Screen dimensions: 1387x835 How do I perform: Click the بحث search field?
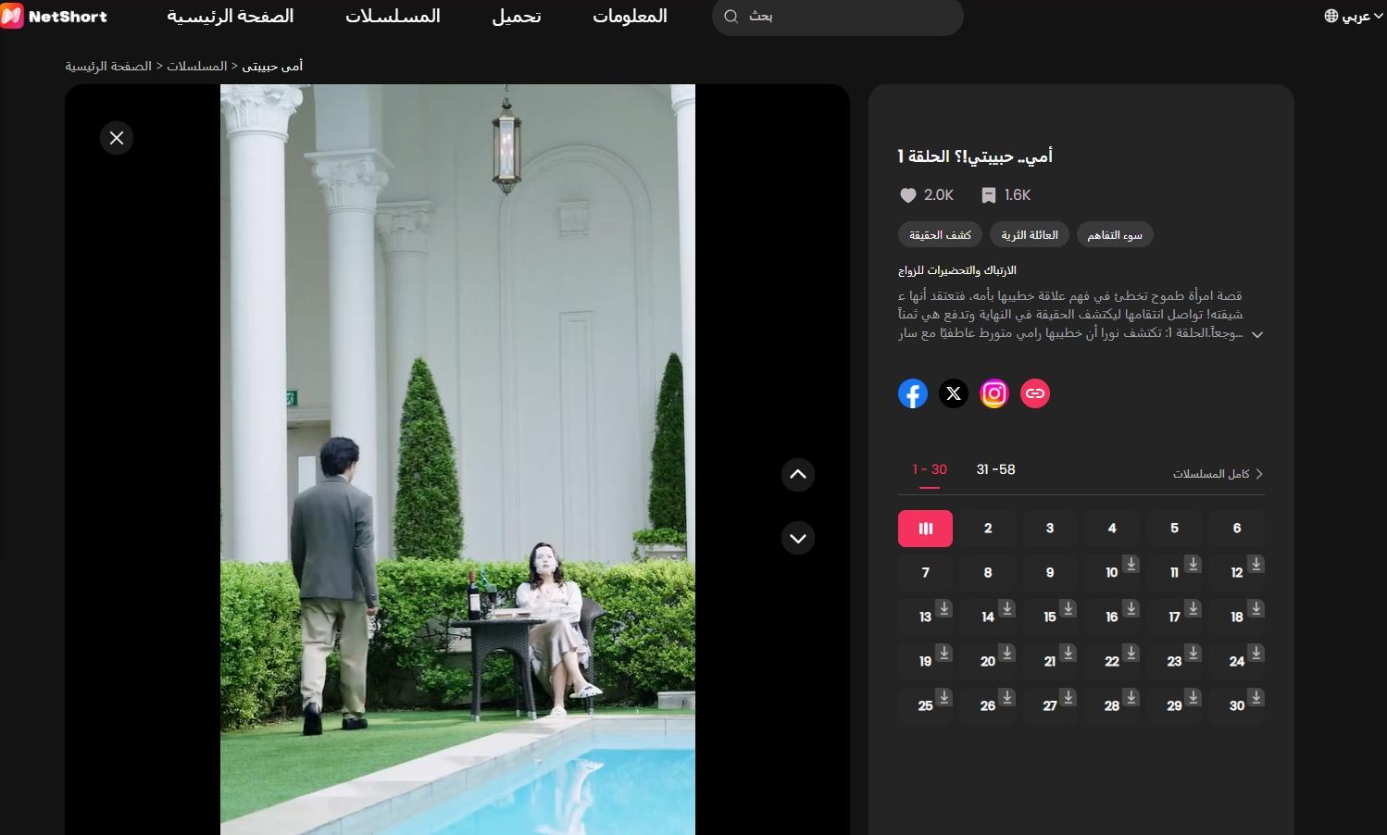(x=838, y=17)
